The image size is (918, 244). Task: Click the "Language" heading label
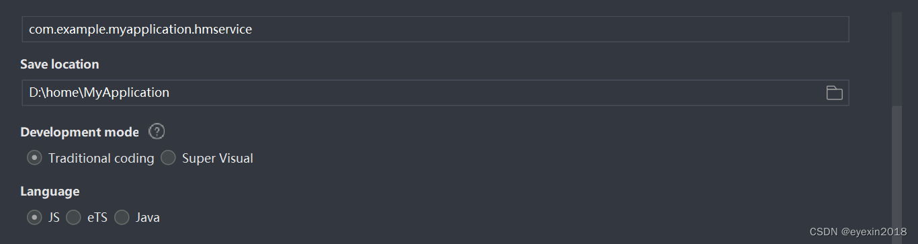point(50,192)
